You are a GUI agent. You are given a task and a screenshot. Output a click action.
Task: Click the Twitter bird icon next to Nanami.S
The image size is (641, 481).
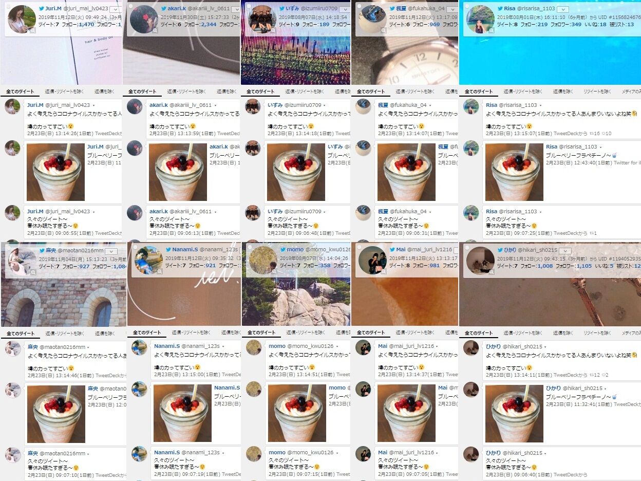[168, 250]
